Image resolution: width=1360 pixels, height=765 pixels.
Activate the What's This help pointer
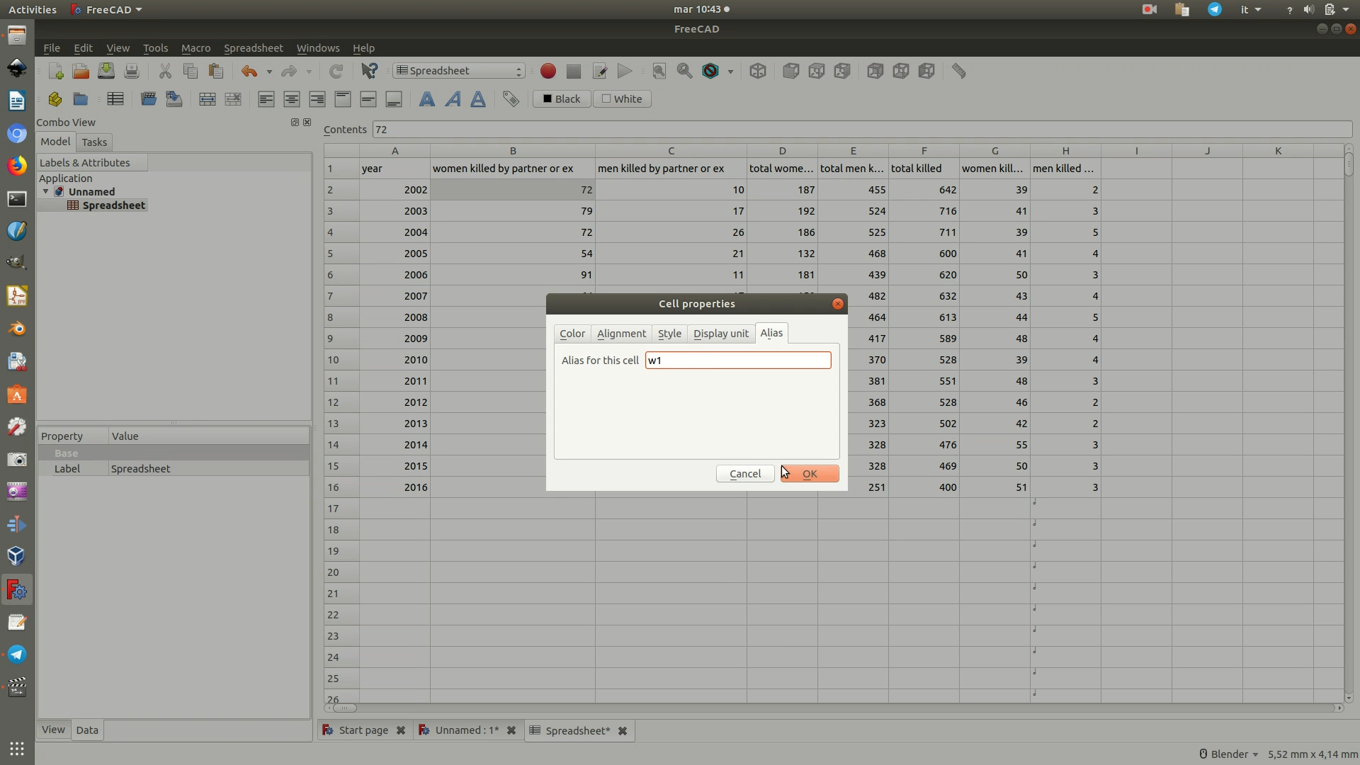click(369, 71)
